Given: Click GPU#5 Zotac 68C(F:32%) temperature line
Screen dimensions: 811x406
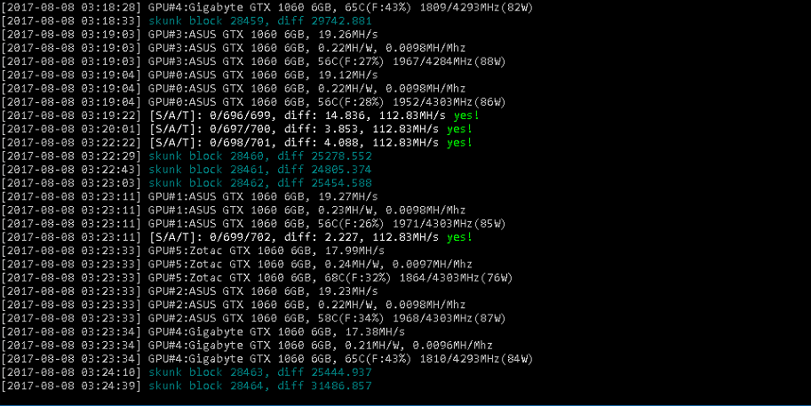Looking at the screenshot, I should 257,277.
